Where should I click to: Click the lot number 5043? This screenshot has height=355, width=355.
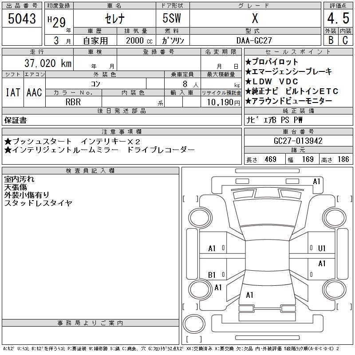pos(22,19)
